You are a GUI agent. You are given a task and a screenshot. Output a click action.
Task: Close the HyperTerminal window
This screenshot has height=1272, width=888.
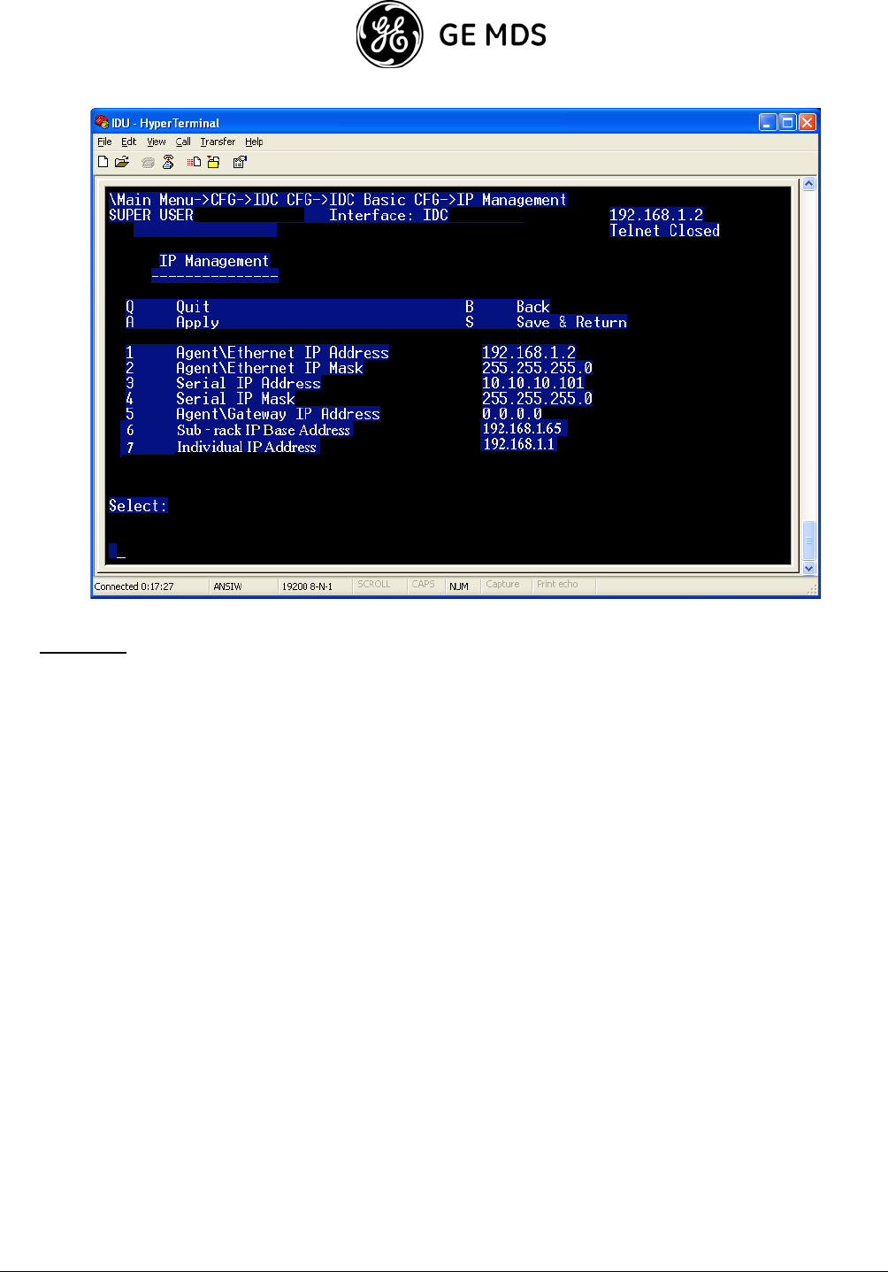point(808,122)
